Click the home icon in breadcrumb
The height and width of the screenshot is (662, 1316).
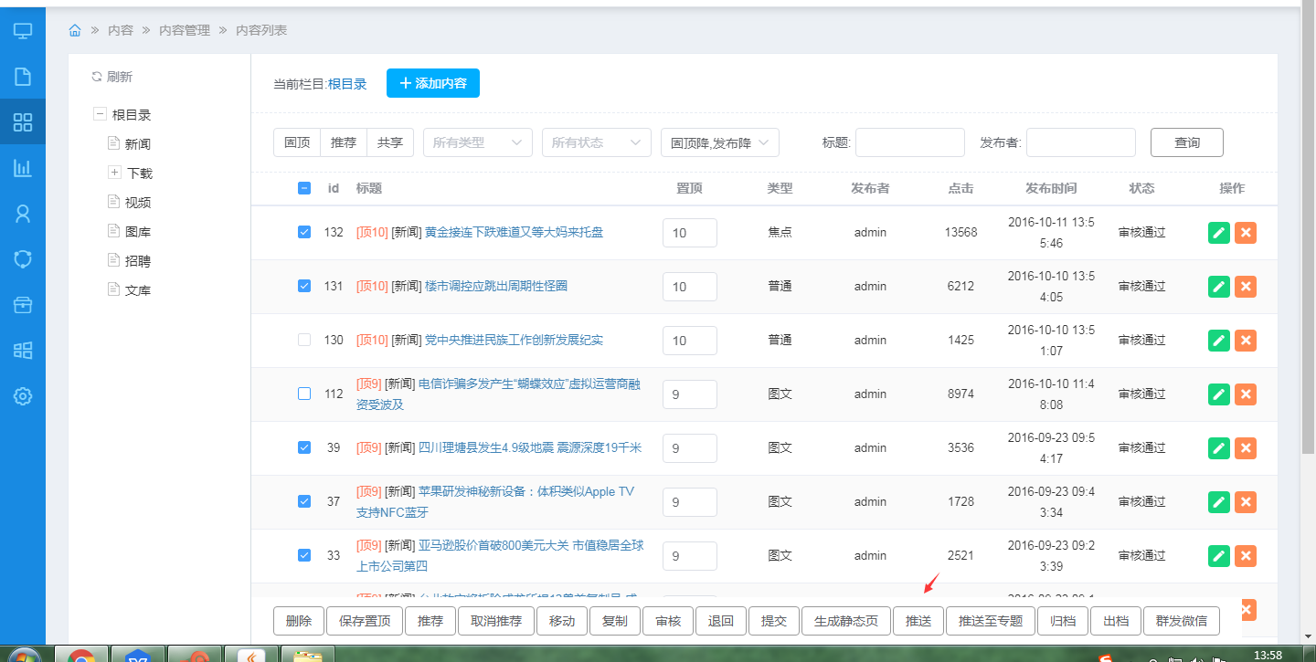point(75,30)
